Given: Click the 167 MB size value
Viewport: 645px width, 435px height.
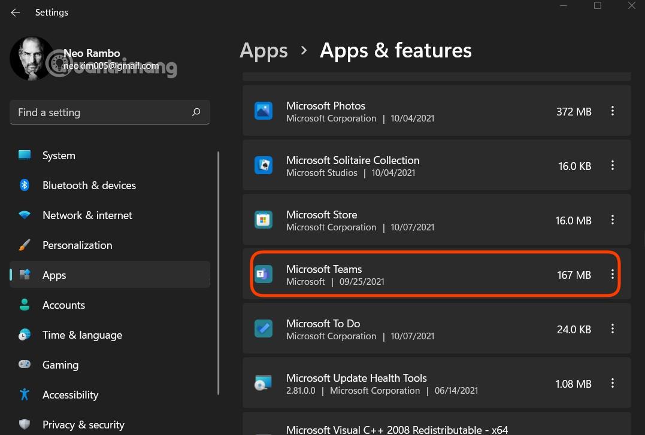Looking at the screenshot, I should [x=574, y=275].
